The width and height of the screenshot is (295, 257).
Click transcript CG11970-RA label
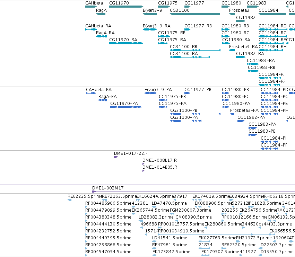click(123, 40)
